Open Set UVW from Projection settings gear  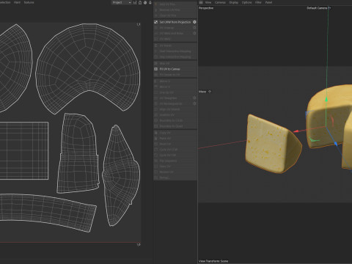click(194, 22)
